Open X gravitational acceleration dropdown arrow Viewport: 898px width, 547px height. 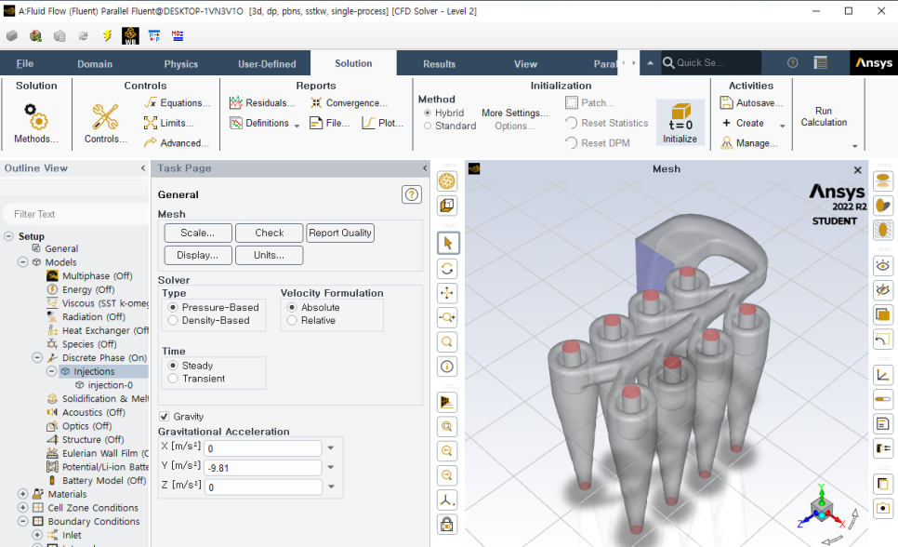point(331,447)
